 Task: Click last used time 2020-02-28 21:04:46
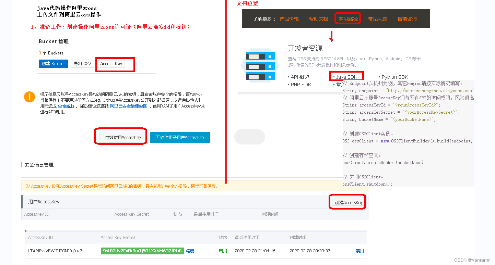click(255, 251)
